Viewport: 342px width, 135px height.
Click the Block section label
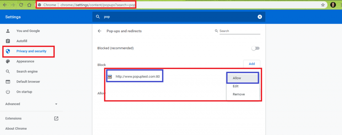(x=102, y=65)
